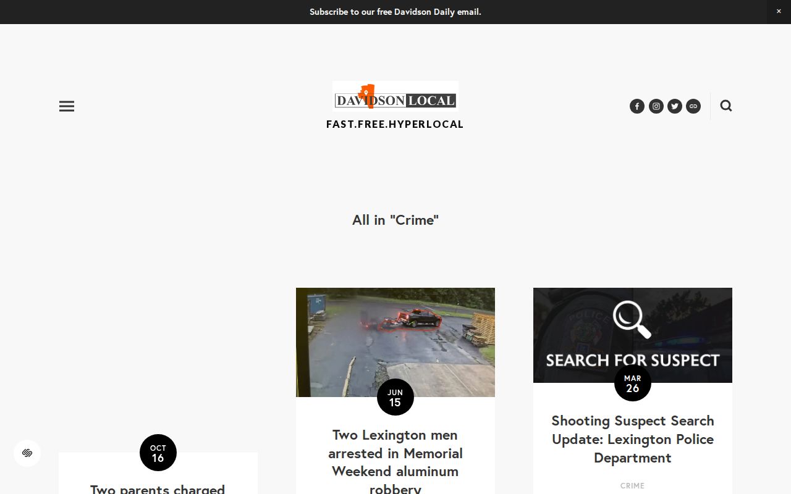Open the Facebook social link
791x494 pixels.
[637, 106]
